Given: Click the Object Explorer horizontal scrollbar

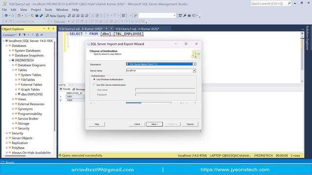Looking at the screenshot, I should (x=16, y=156).
